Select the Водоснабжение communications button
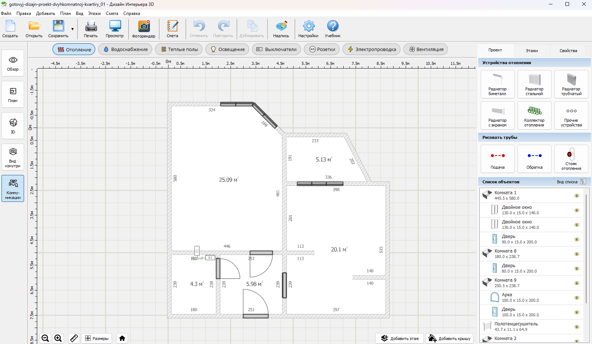Screen dimensions: 592x344 tap(125, 49)
